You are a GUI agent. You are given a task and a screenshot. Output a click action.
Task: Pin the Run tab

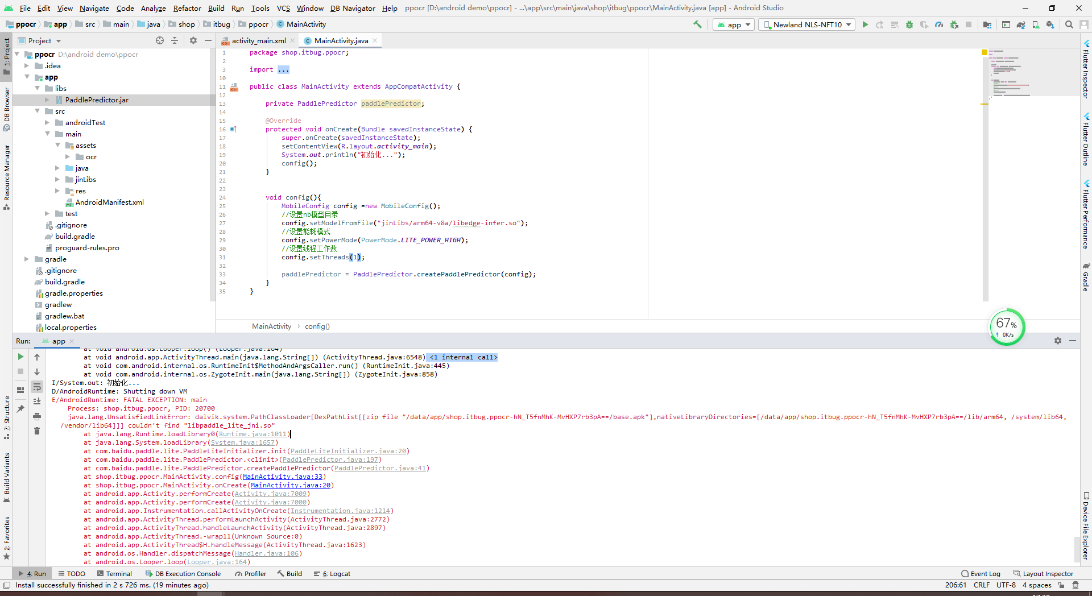[x=20, y=408]
